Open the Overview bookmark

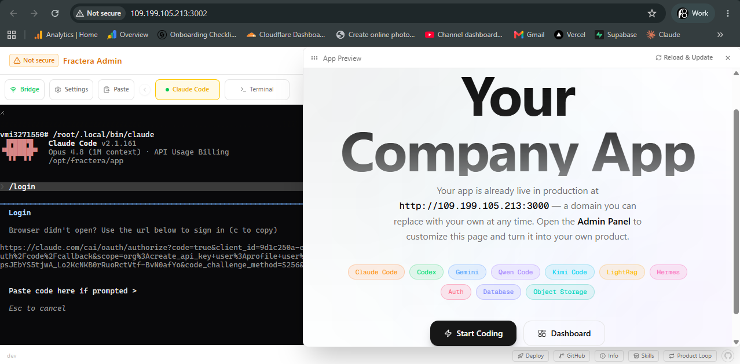(128, 35)
